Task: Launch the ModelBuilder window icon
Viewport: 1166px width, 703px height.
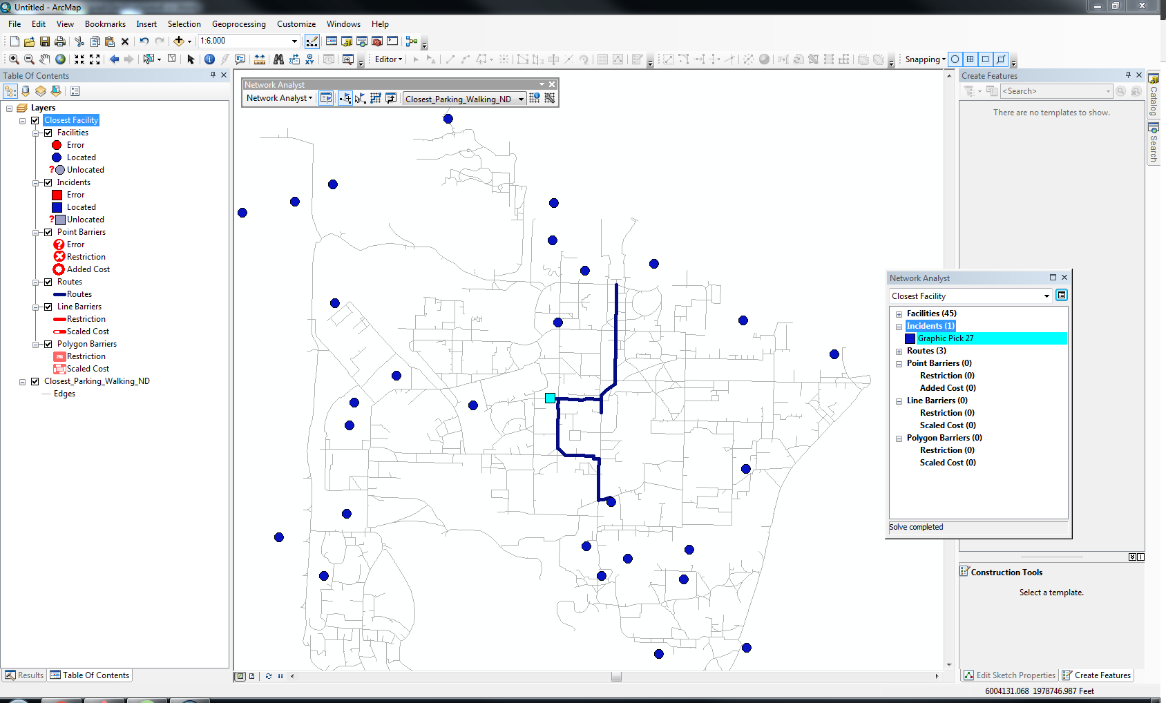Action: point(412,41)
